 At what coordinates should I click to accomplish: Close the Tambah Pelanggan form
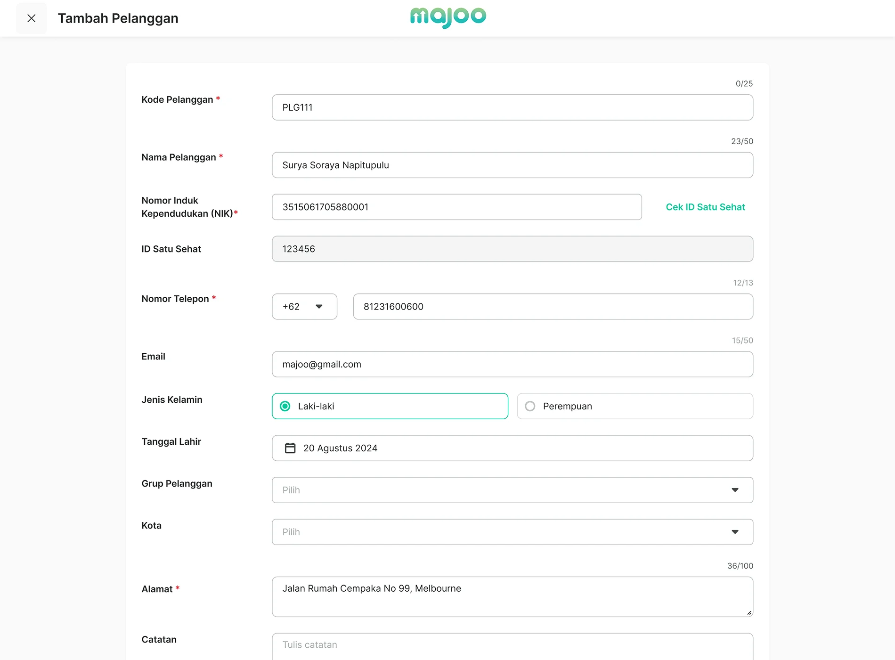click(x=32, y=18)
